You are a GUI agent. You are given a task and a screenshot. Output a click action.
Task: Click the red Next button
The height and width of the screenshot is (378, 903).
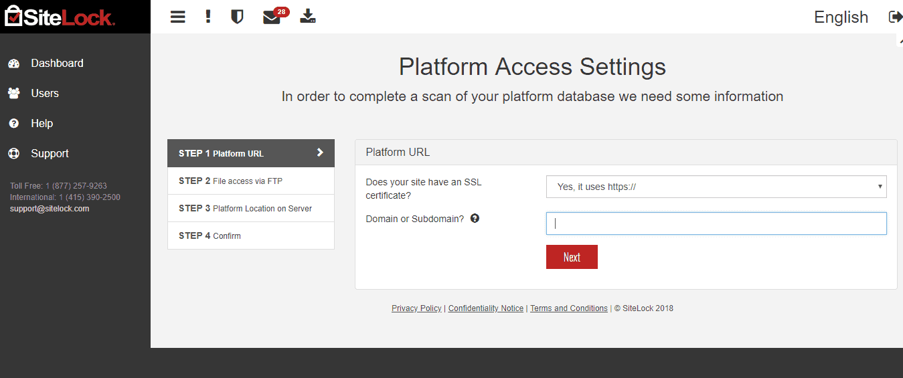tap(572, 257)
